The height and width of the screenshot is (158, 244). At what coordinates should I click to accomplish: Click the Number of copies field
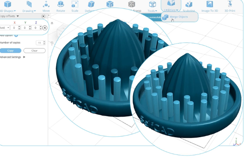(40, 43)
